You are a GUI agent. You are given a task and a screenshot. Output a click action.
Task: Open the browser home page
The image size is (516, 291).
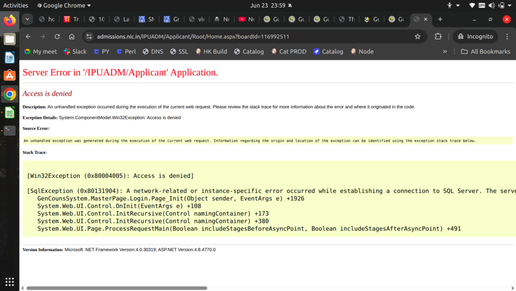point(72,37)
